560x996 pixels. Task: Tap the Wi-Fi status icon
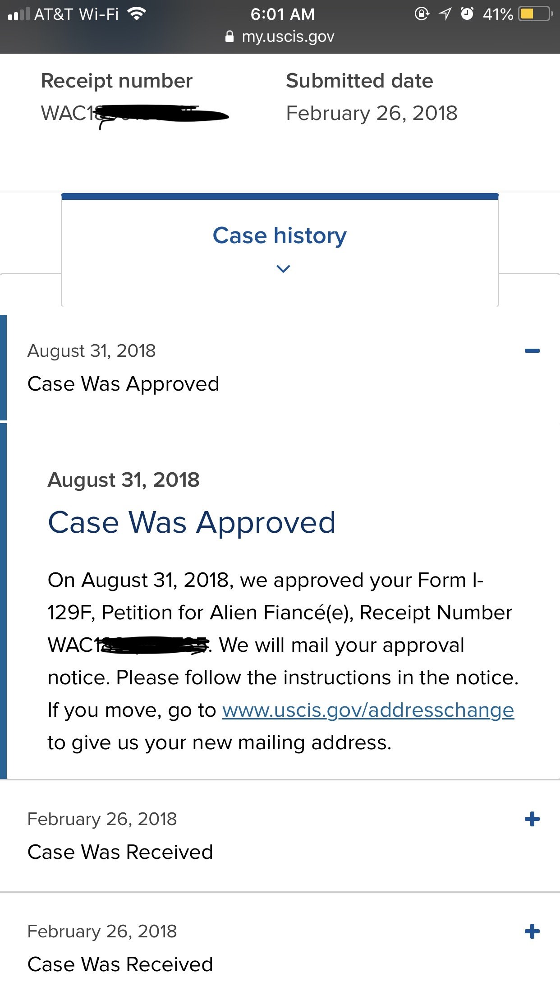tap(136, 14)
